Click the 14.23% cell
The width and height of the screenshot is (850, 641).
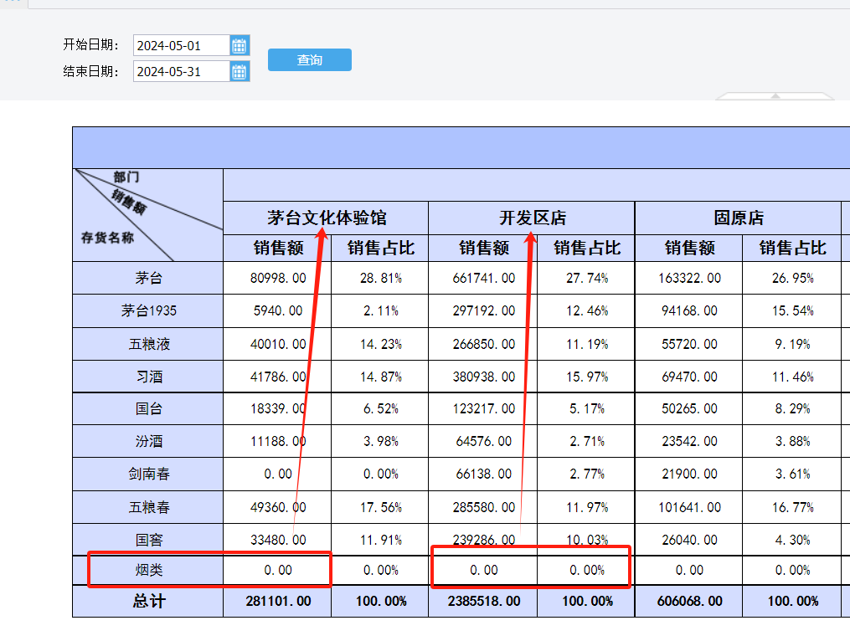tap(380, 344)
